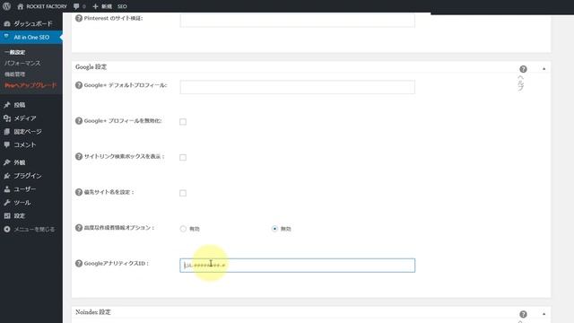Click help icon beside Pinterest のサイト検証

pos(79,18)
